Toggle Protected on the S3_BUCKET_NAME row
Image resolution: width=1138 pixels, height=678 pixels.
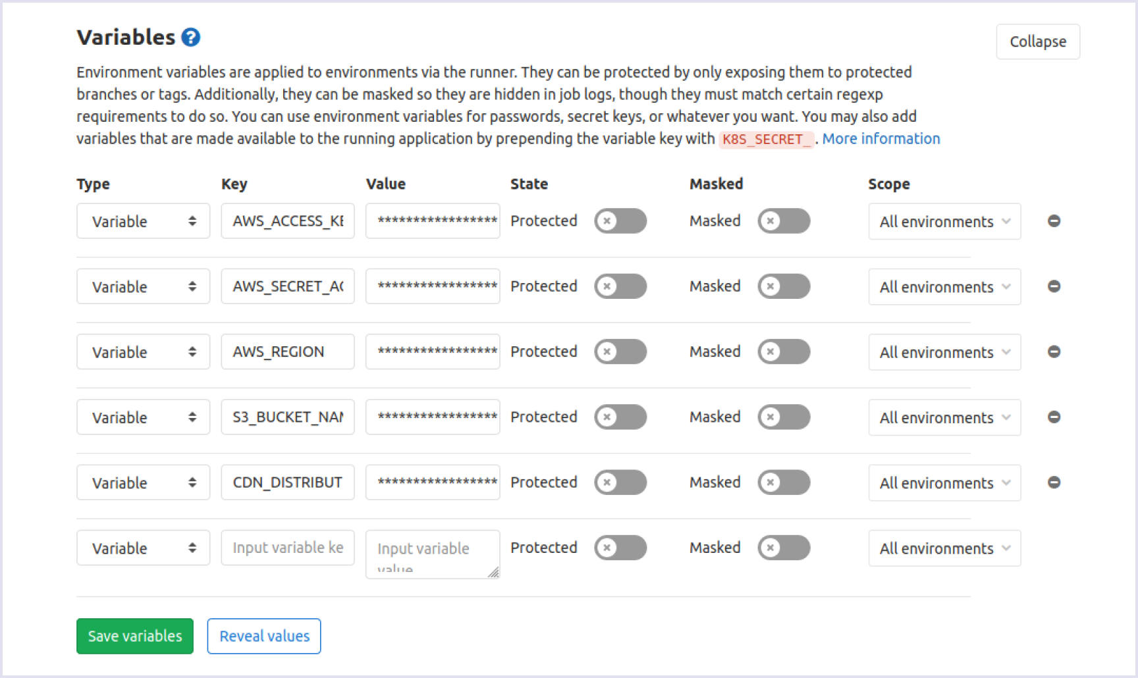(x=620, y=417)
